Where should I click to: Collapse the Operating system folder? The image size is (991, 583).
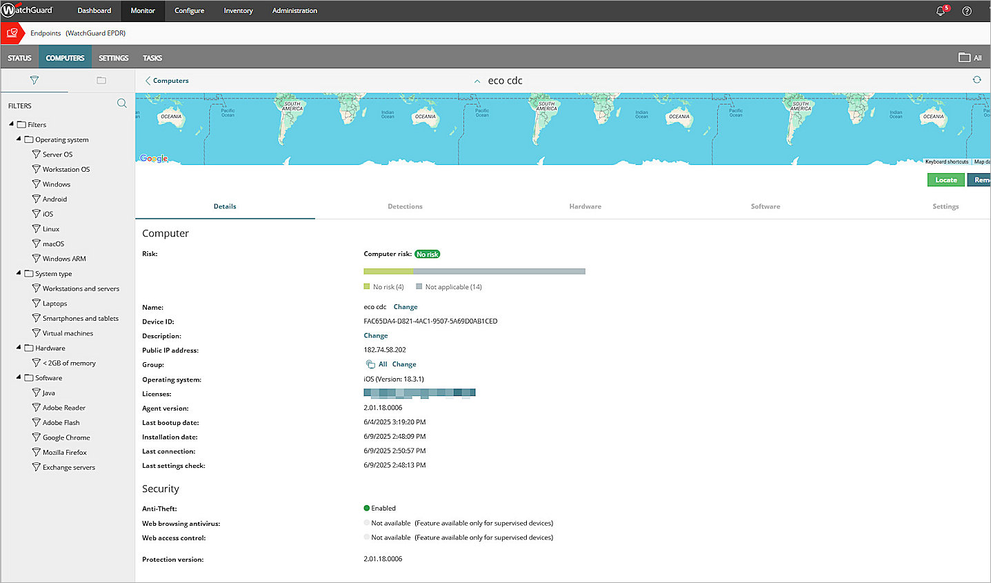[19, 139]
